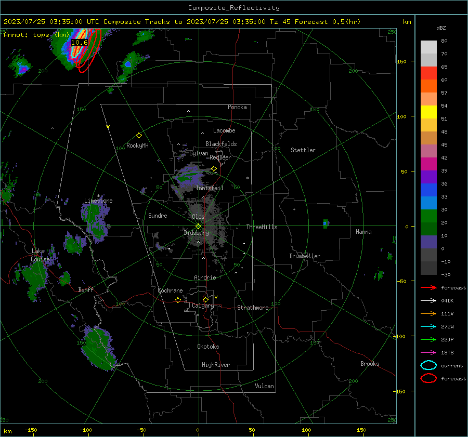The width and height of the screenshot is (468, 437).
Task: Click the magenta swatch below 42 dBZ
Action: [428, 164]
